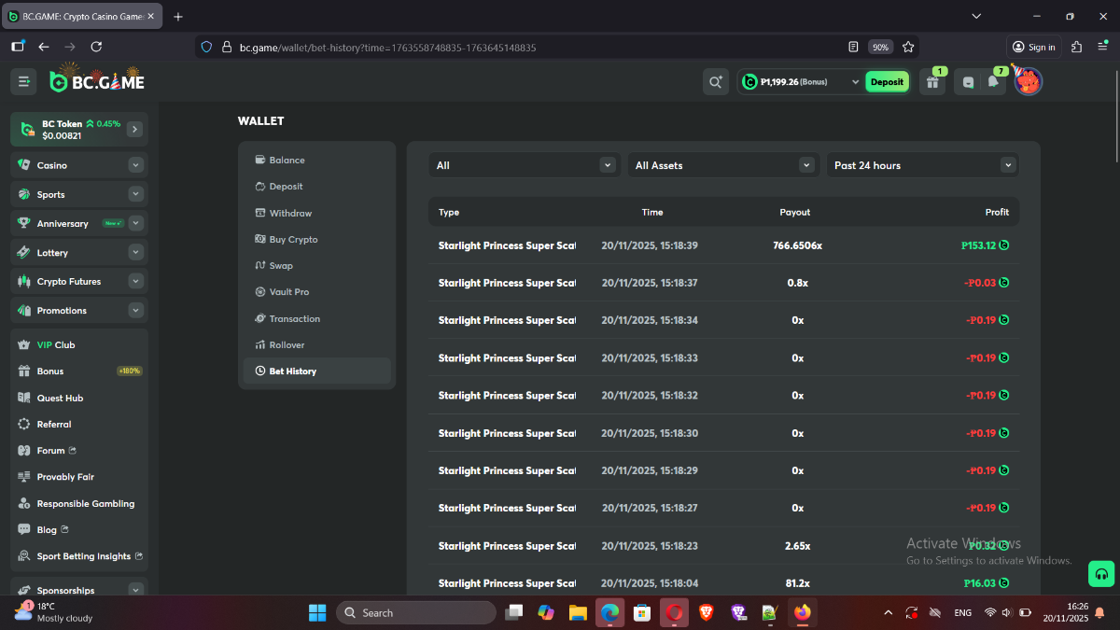Open Transaction in wallet menu

(294, 318)
